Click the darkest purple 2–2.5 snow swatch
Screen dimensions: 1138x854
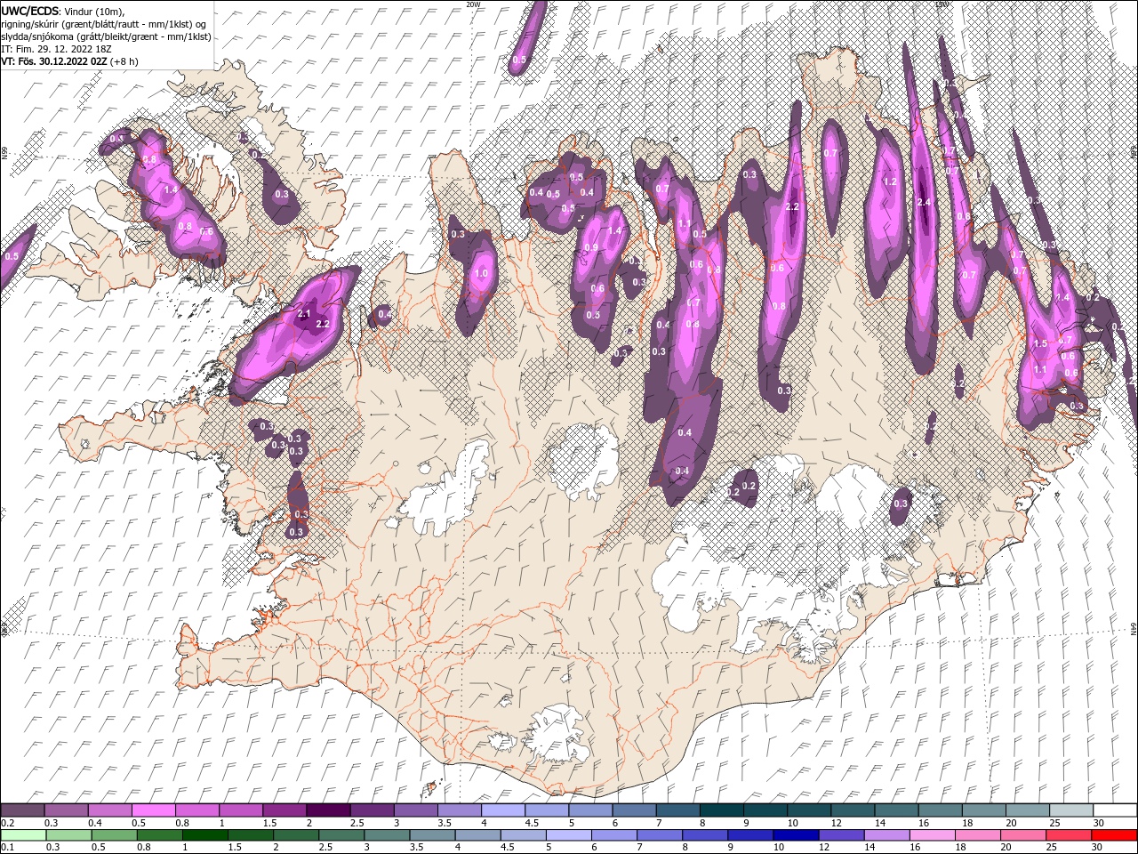(328, 810)
